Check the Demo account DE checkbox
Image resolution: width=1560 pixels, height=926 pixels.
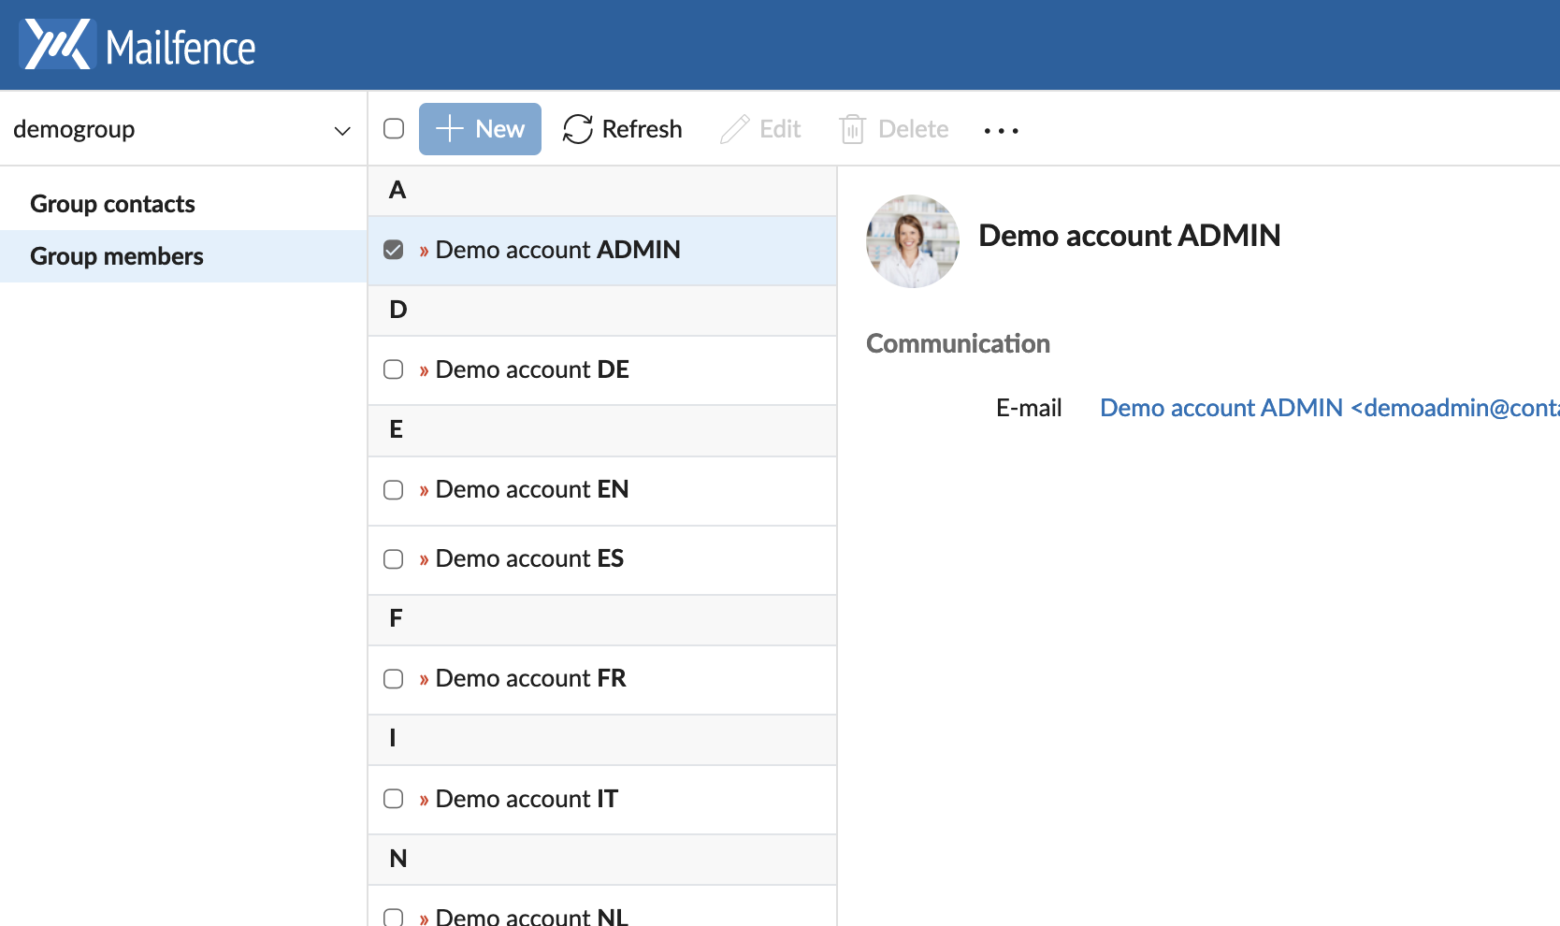[393, 369]
